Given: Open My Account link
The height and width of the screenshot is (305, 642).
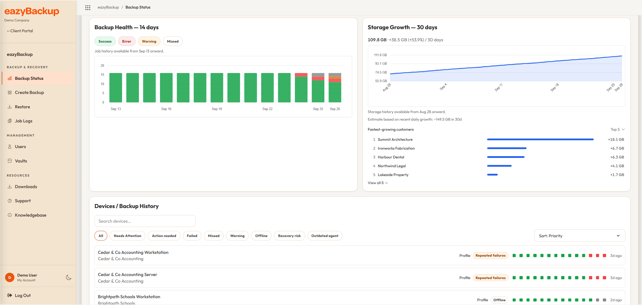Looking at the screenshot, I should coord(26,280).
